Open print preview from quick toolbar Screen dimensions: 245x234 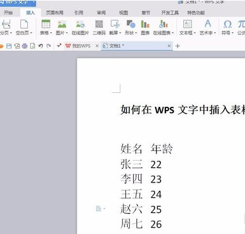coord(32,46)
